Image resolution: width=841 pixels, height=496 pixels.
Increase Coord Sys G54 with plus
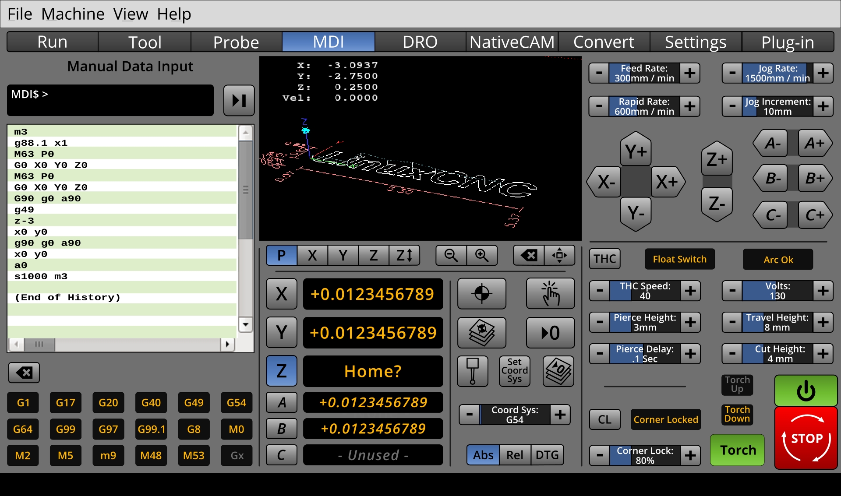pos(560,415)
